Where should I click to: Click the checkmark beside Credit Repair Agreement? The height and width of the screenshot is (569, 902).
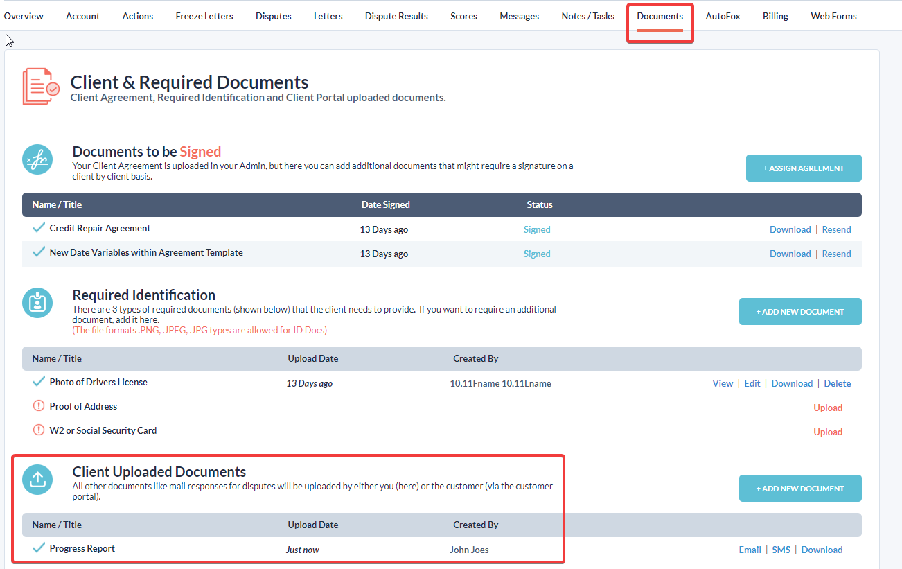click(39, 228)
